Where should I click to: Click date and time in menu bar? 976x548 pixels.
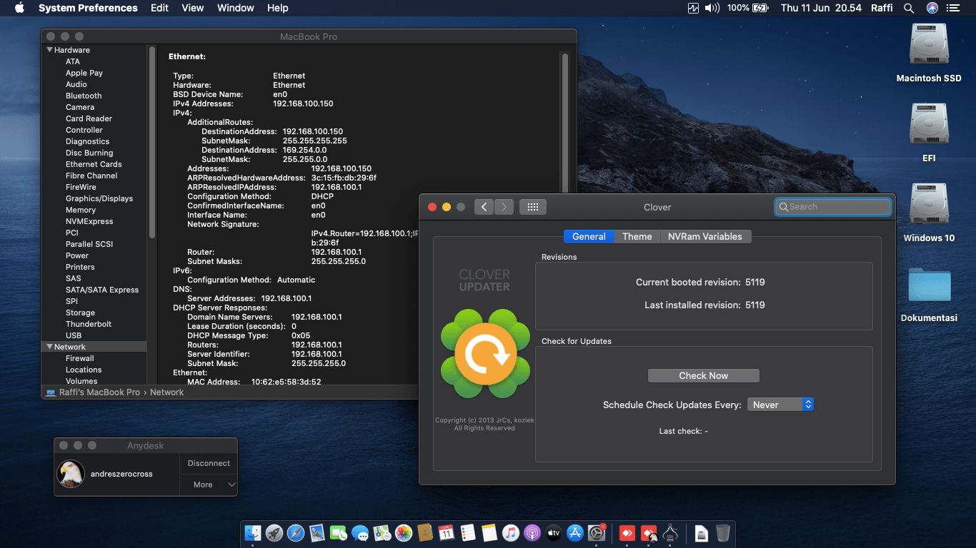pos(821,8)
